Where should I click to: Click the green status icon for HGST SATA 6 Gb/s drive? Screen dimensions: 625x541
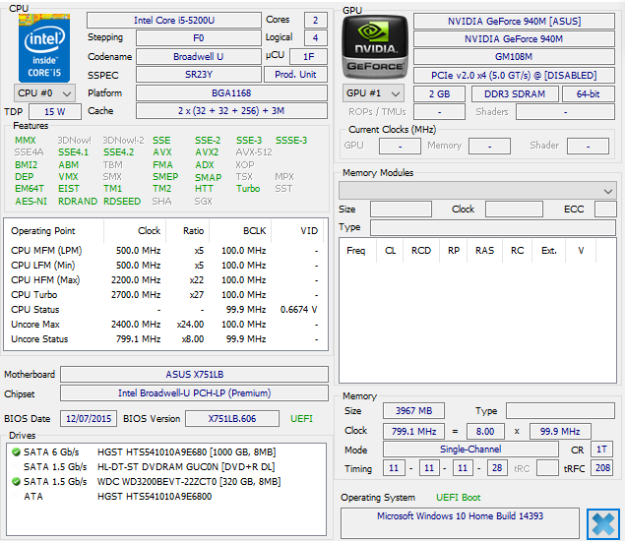(x=16, y=451)
